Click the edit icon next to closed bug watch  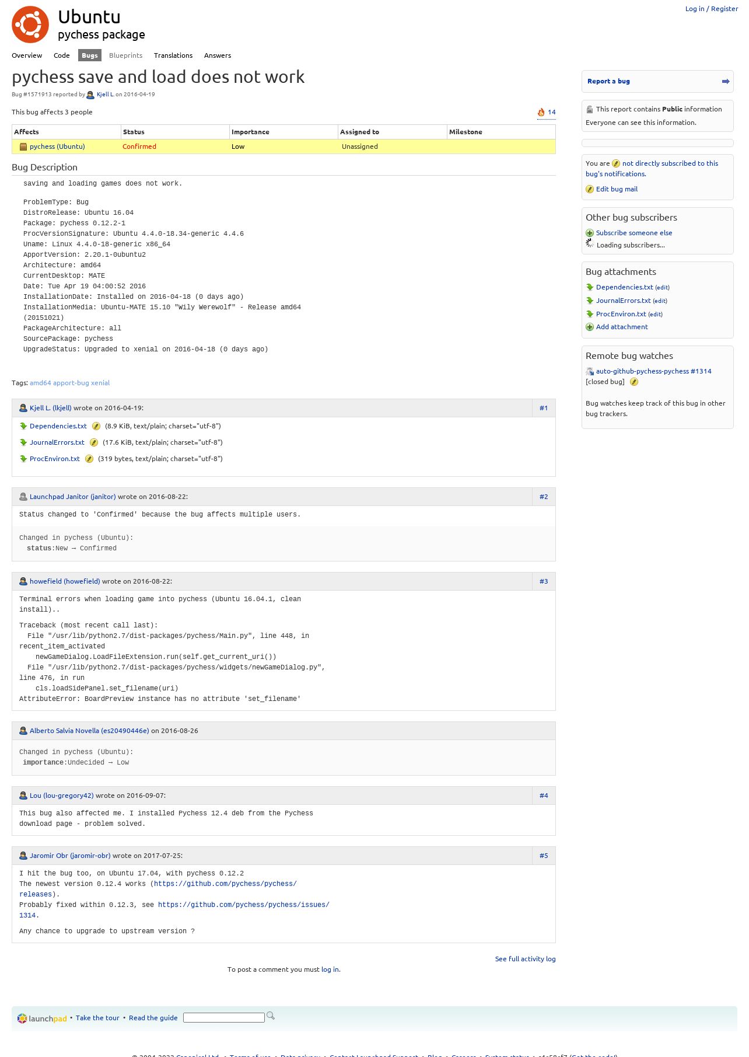point(634,382)
